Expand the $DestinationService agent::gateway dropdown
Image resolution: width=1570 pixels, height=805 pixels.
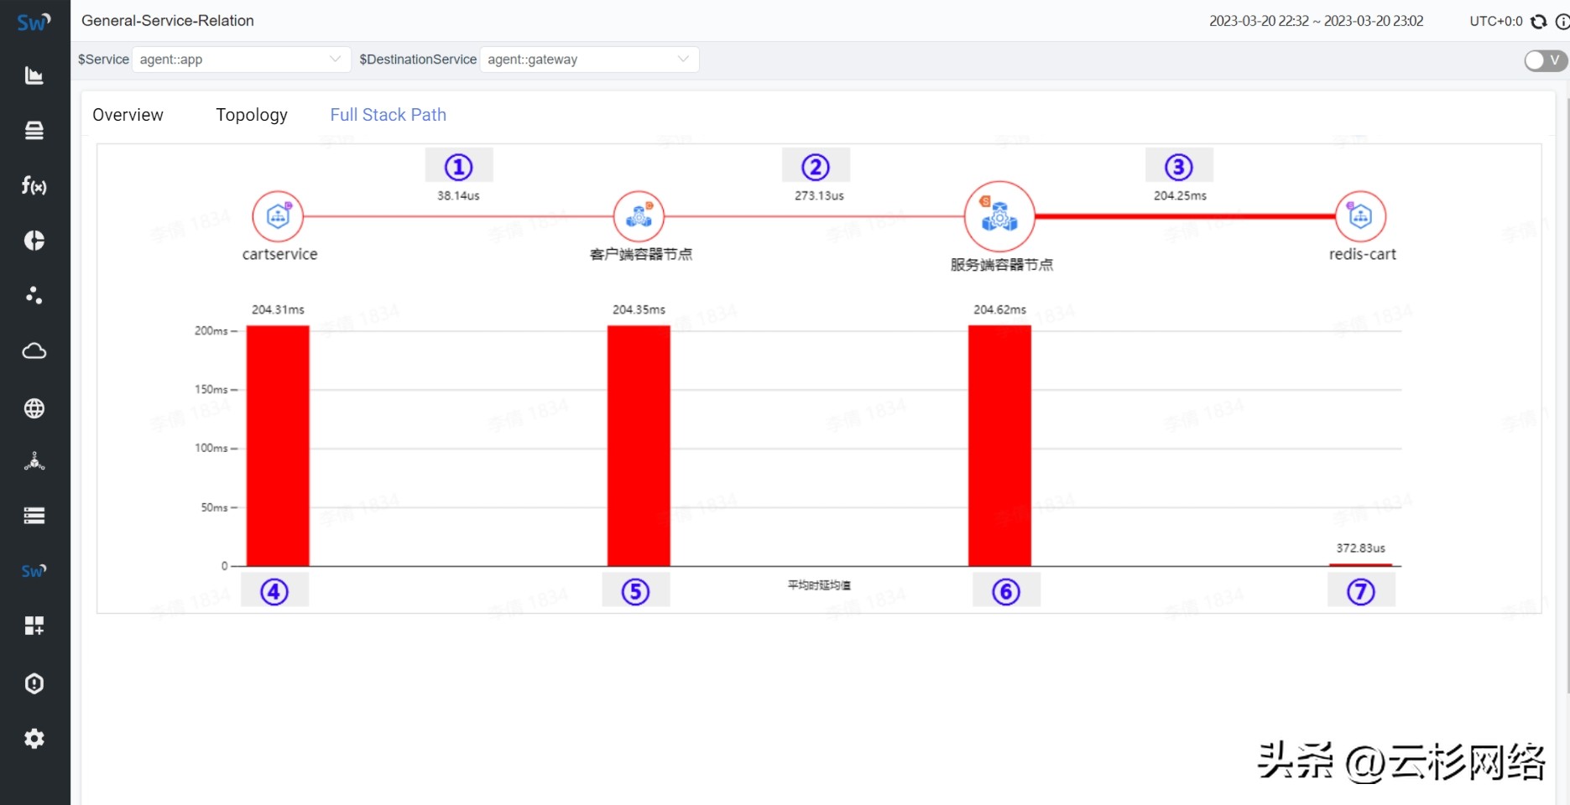click(589, 60)
